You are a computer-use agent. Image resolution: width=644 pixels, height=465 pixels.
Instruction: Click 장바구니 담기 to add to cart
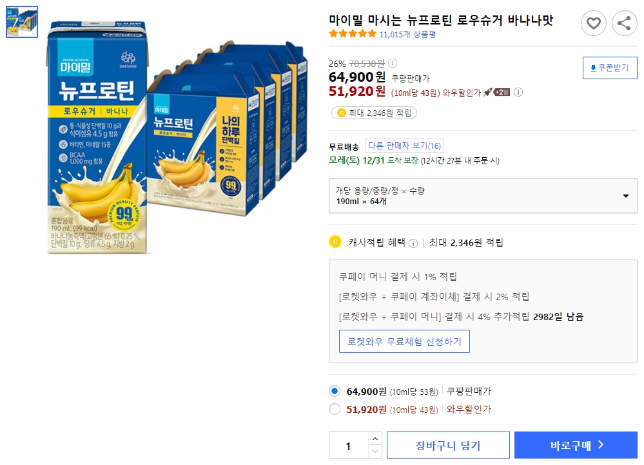pos(447,444)
